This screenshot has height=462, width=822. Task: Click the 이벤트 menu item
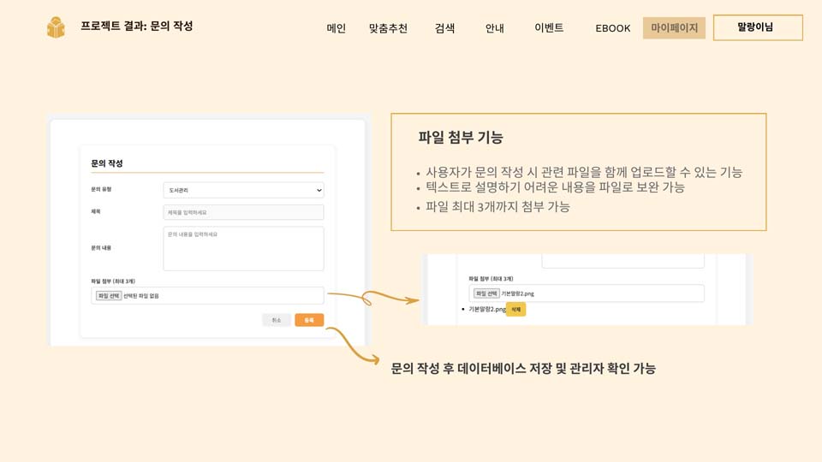tap(549, 28)
